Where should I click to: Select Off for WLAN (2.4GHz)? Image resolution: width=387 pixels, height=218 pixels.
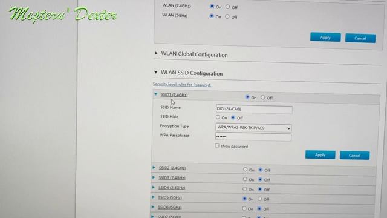(227, 7)
